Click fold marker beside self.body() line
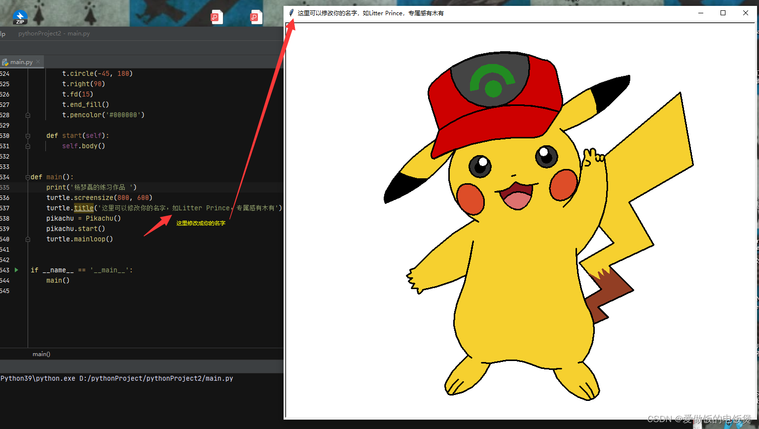Viewport: 759px width, 429px height. tap(28, 146)
